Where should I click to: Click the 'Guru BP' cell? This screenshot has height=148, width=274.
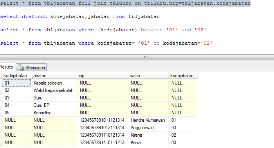click(54, 105)
